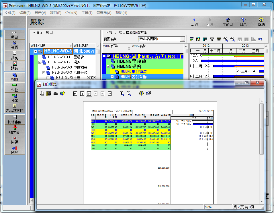Zoom in on the print preview page

[122, 93]
